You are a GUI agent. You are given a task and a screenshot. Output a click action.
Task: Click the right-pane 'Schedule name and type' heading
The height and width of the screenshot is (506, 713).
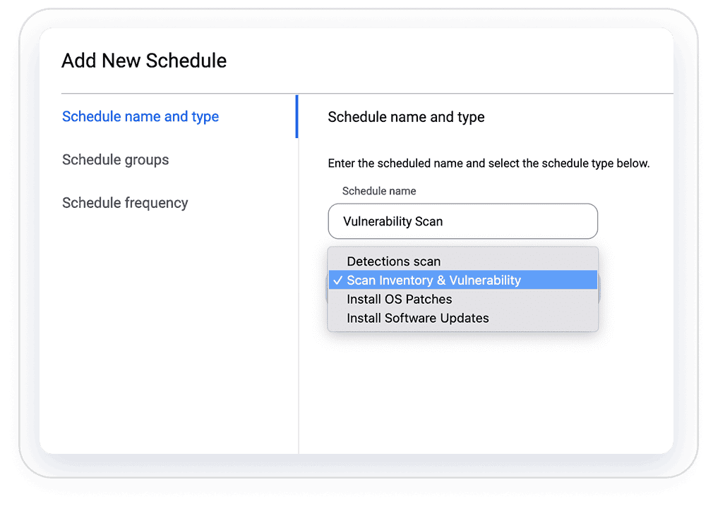(406, 117)
